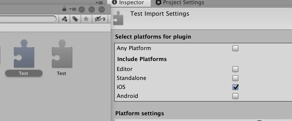Screen dimensions: 292x121
Task: Enable the Editor platform checkbox
Action: click(x=235, y=69)
